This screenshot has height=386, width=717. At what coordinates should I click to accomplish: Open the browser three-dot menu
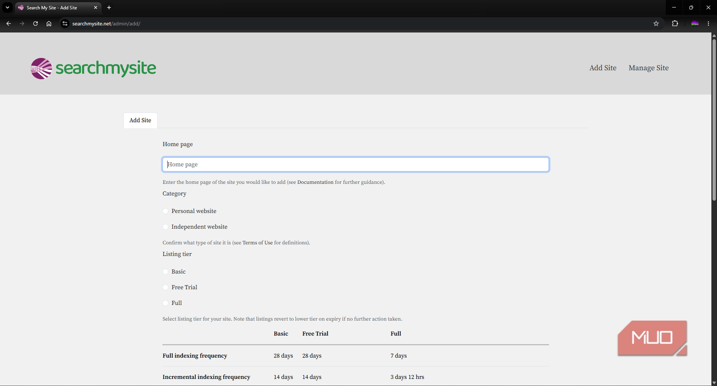pos(708,23)
